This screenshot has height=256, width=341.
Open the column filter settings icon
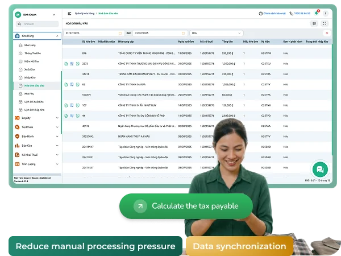[x=314, y=23]
